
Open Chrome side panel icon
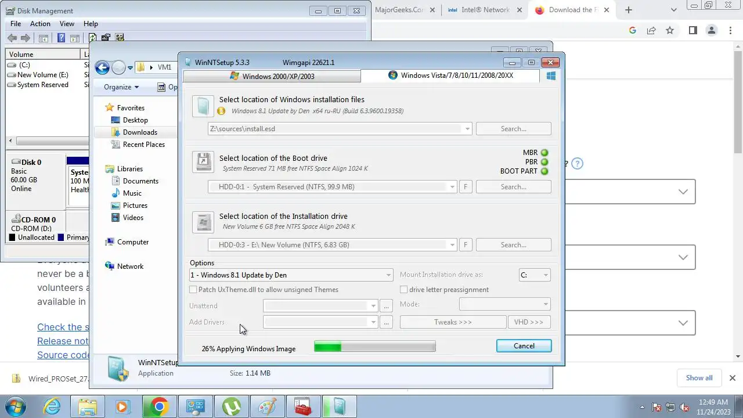(692, 30)
